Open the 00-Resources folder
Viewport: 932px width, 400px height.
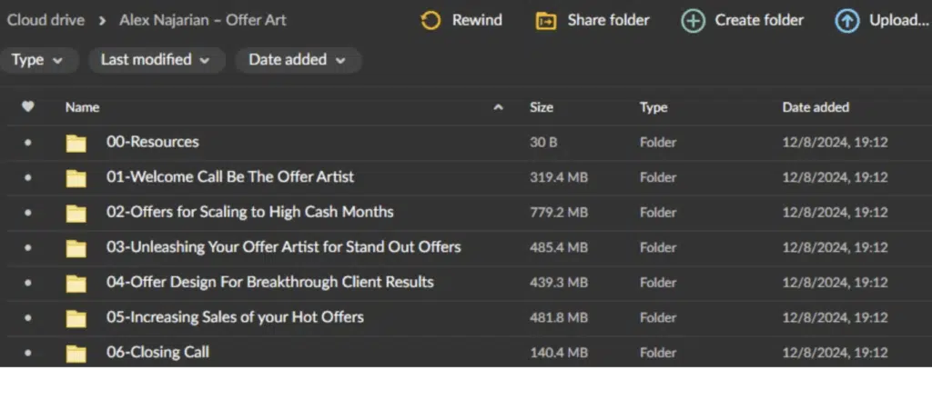pos(153,142)
